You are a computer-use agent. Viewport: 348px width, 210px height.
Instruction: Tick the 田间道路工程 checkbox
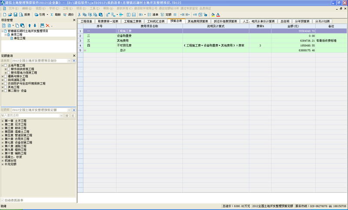pyautogui.click(x=5, y=80)
